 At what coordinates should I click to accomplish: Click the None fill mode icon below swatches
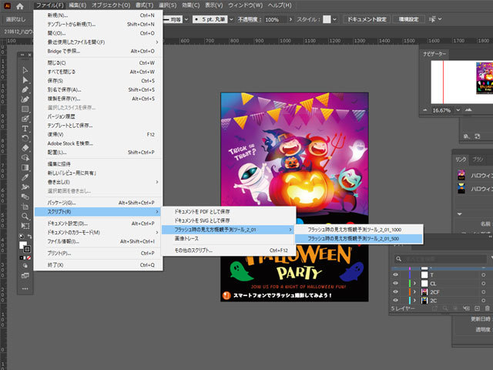[29, 257]
